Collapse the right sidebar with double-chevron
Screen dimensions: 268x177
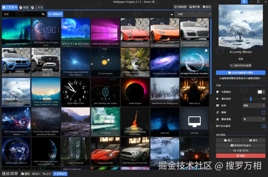tap(244, 2)
